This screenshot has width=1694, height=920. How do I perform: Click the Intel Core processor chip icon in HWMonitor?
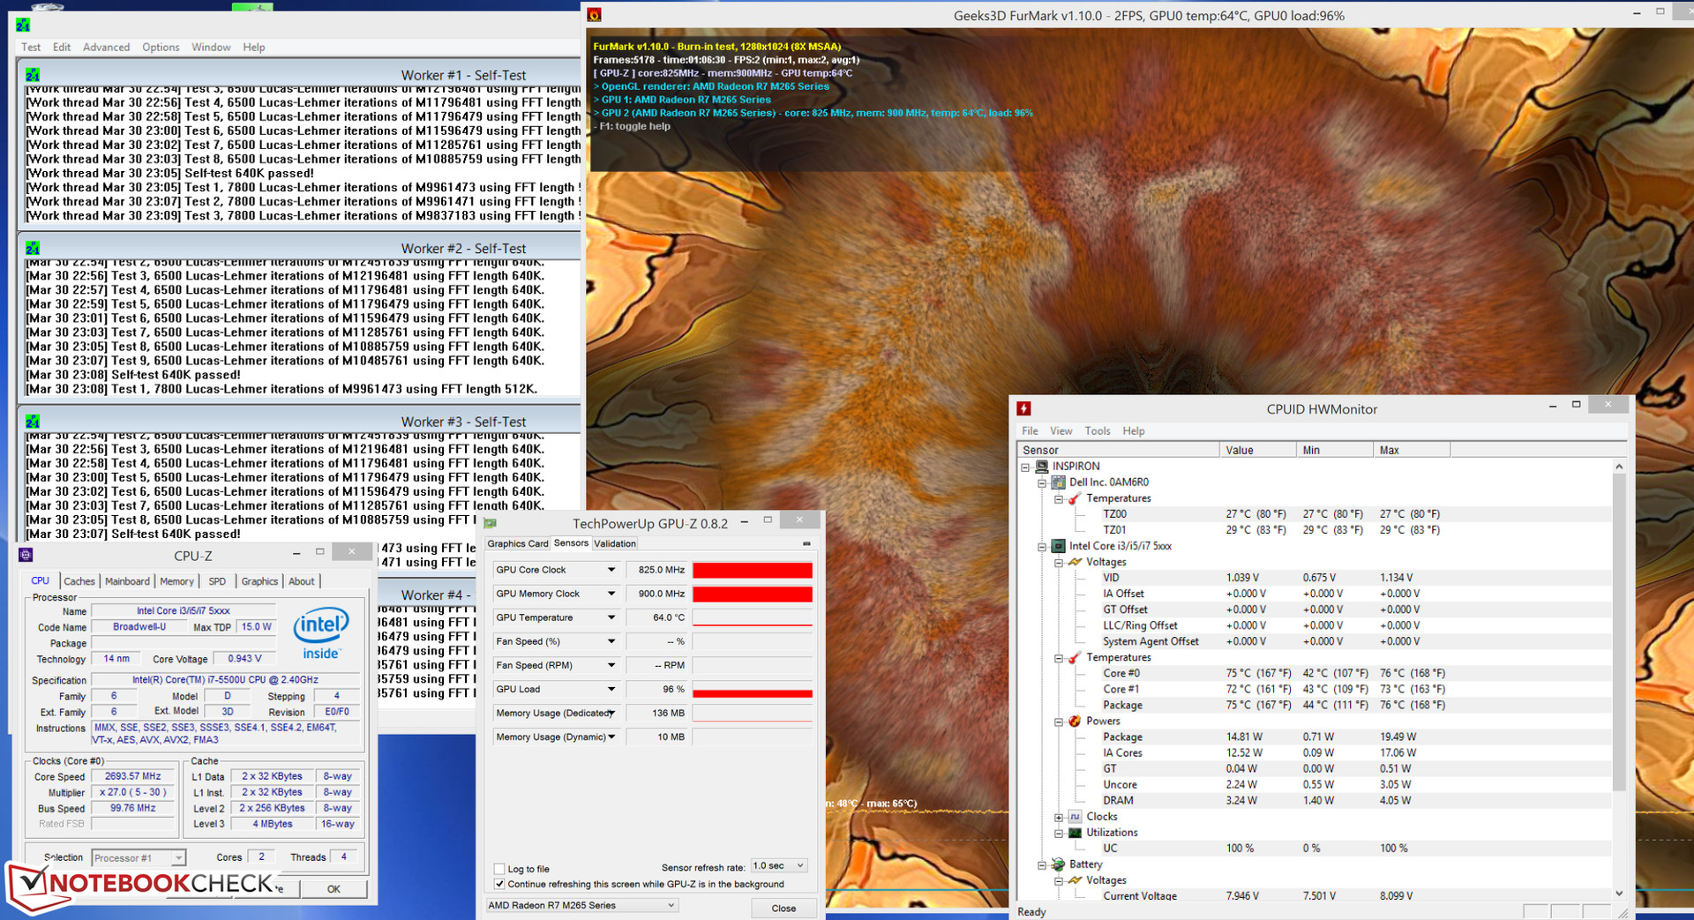(1058, 546)
